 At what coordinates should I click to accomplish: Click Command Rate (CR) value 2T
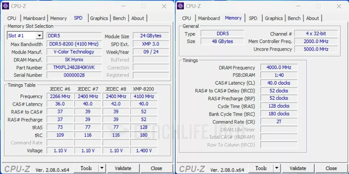tap(279, 122)
